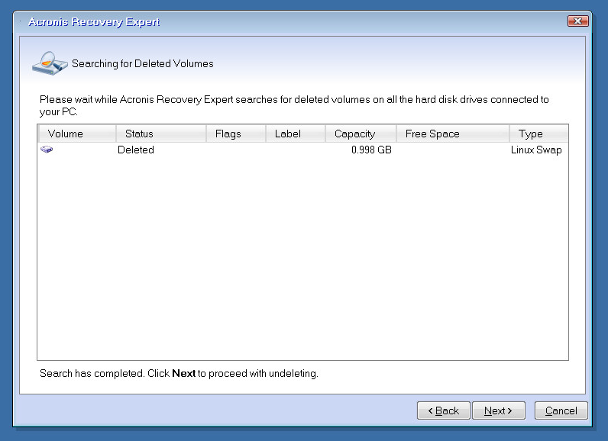Close the Acronis Recovery Expert window
608x441 pixels.
tap(578, 21)
